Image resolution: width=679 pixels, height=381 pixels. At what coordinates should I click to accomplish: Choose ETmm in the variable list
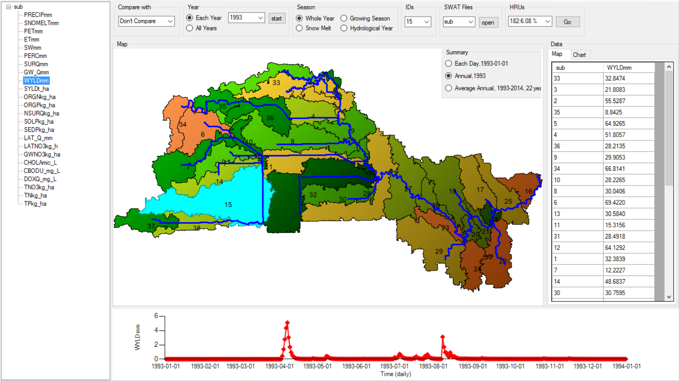click(32, 39)
